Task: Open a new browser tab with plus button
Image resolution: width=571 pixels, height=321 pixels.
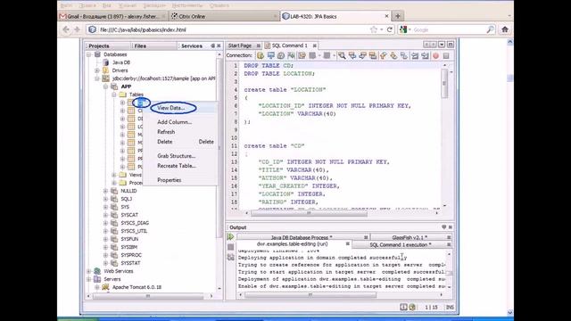Action: [398, 16]
